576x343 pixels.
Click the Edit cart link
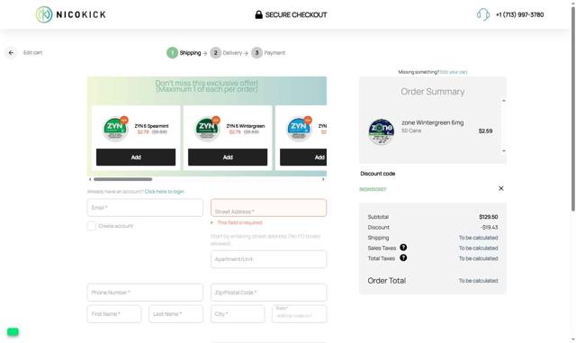coord(32,52)
